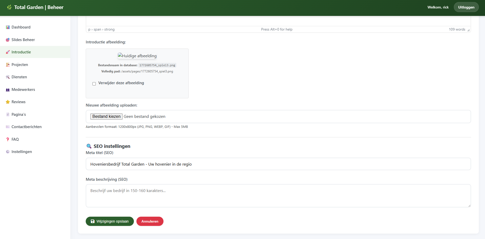Click the Total Garden leaf logo
The height and width of the screenshot is (239, 485).
[x=9, y=7]
